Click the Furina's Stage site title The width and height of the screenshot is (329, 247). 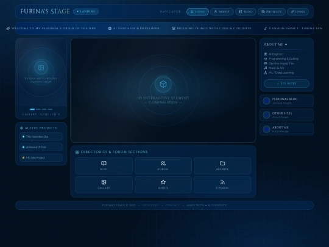[x=45, y=12]
